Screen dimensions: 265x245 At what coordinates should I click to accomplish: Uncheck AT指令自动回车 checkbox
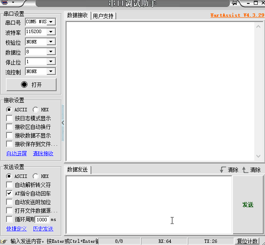point(9,193)
